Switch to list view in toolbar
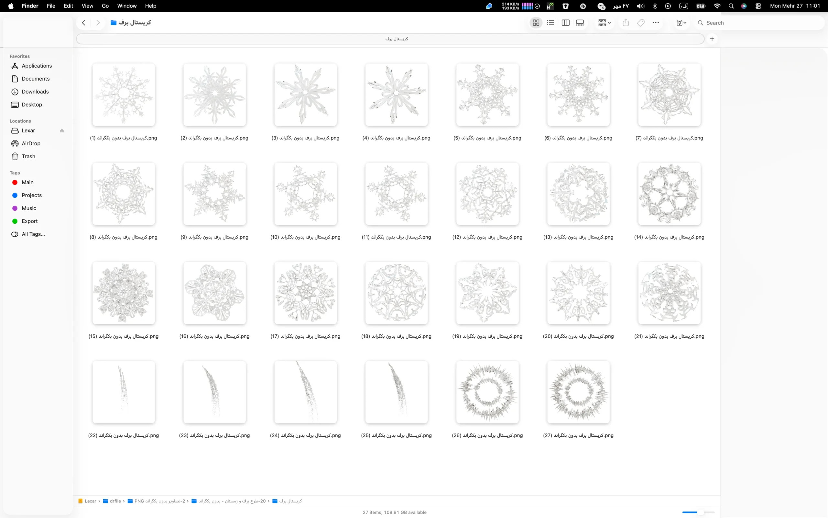Image resolution: width=828 pixels, height=518 pixels. [550, 23]
